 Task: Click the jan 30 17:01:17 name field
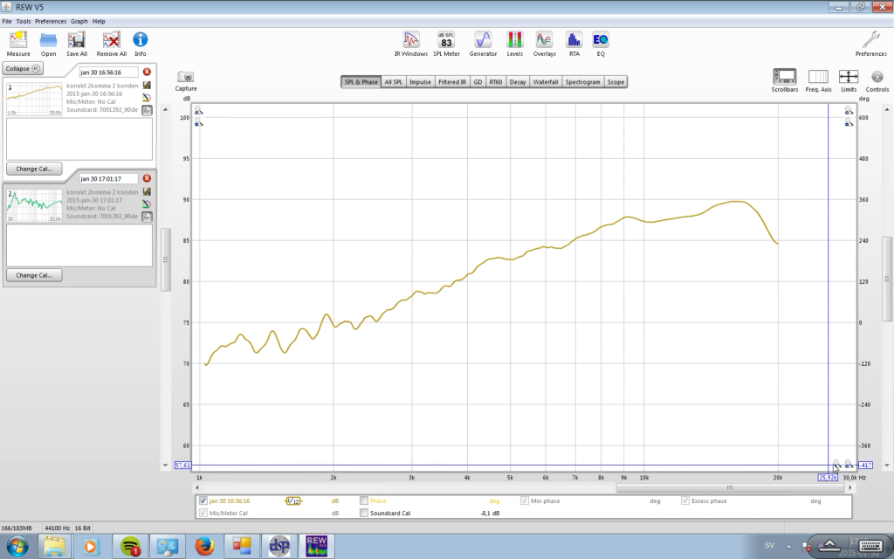point(108,178)
